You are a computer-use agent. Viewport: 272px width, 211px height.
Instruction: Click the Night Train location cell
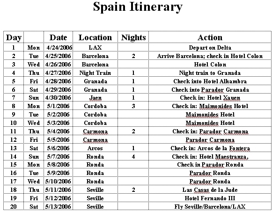click(x=95, y=73)
